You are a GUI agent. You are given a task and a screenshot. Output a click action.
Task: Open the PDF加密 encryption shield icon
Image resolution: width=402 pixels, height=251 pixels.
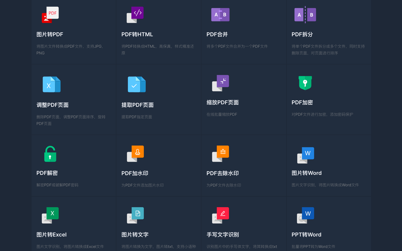(x=305, y=83)
